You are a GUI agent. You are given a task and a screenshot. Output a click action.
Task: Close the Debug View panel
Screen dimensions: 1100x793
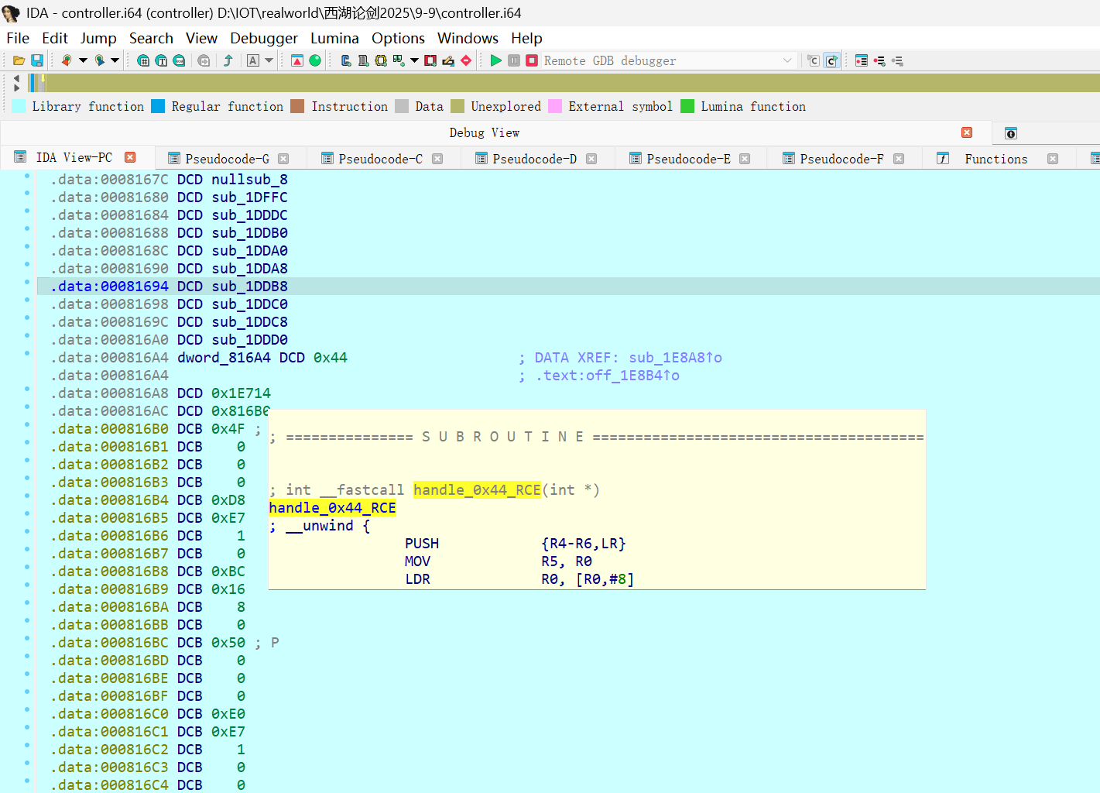coord(967,132)
